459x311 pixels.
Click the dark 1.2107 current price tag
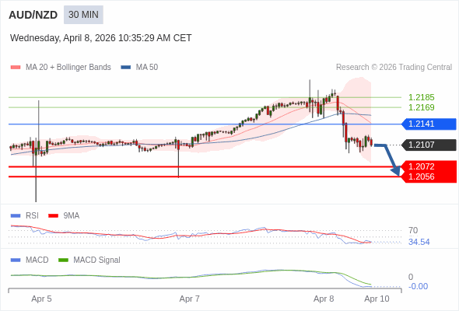(x=429, y=145)
